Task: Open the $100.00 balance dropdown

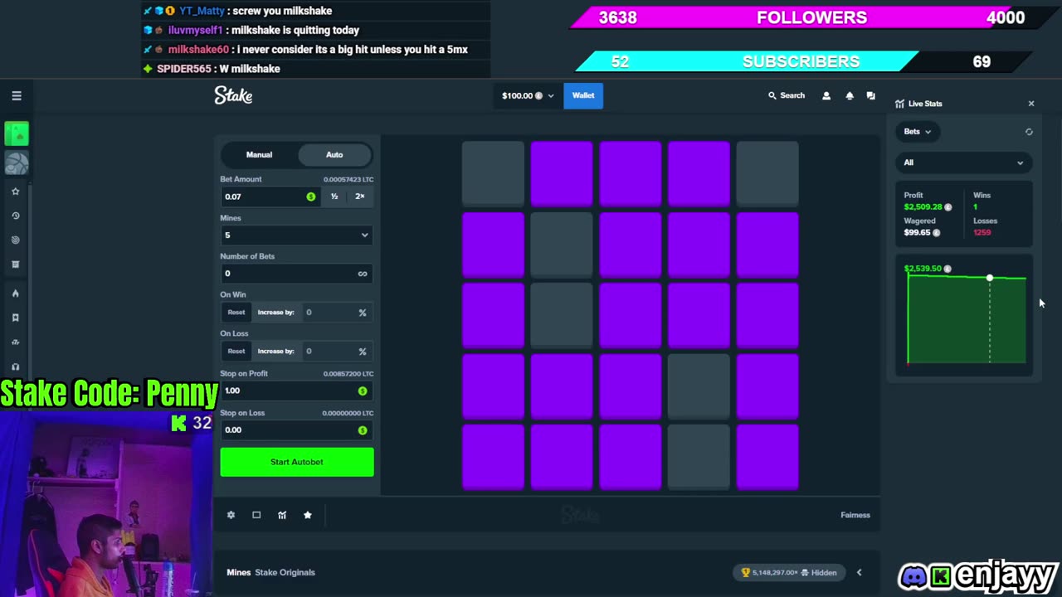Action: pos(528,95)
